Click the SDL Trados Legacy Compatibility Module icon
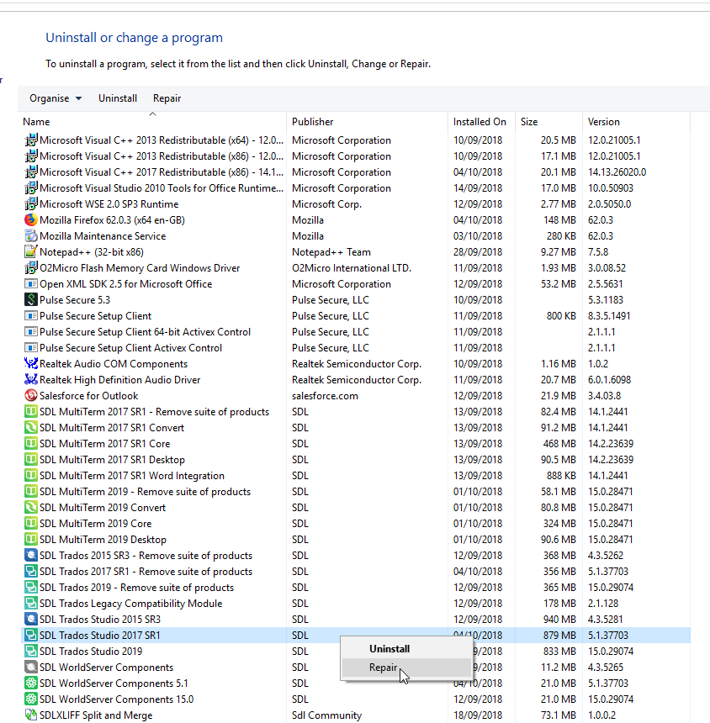The image size is (710, 723). point(31,603)
